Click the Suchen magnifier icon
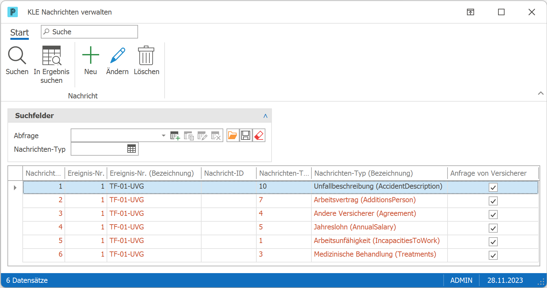The width and height of the screenshot is (547, 288). tap(17, 55)
